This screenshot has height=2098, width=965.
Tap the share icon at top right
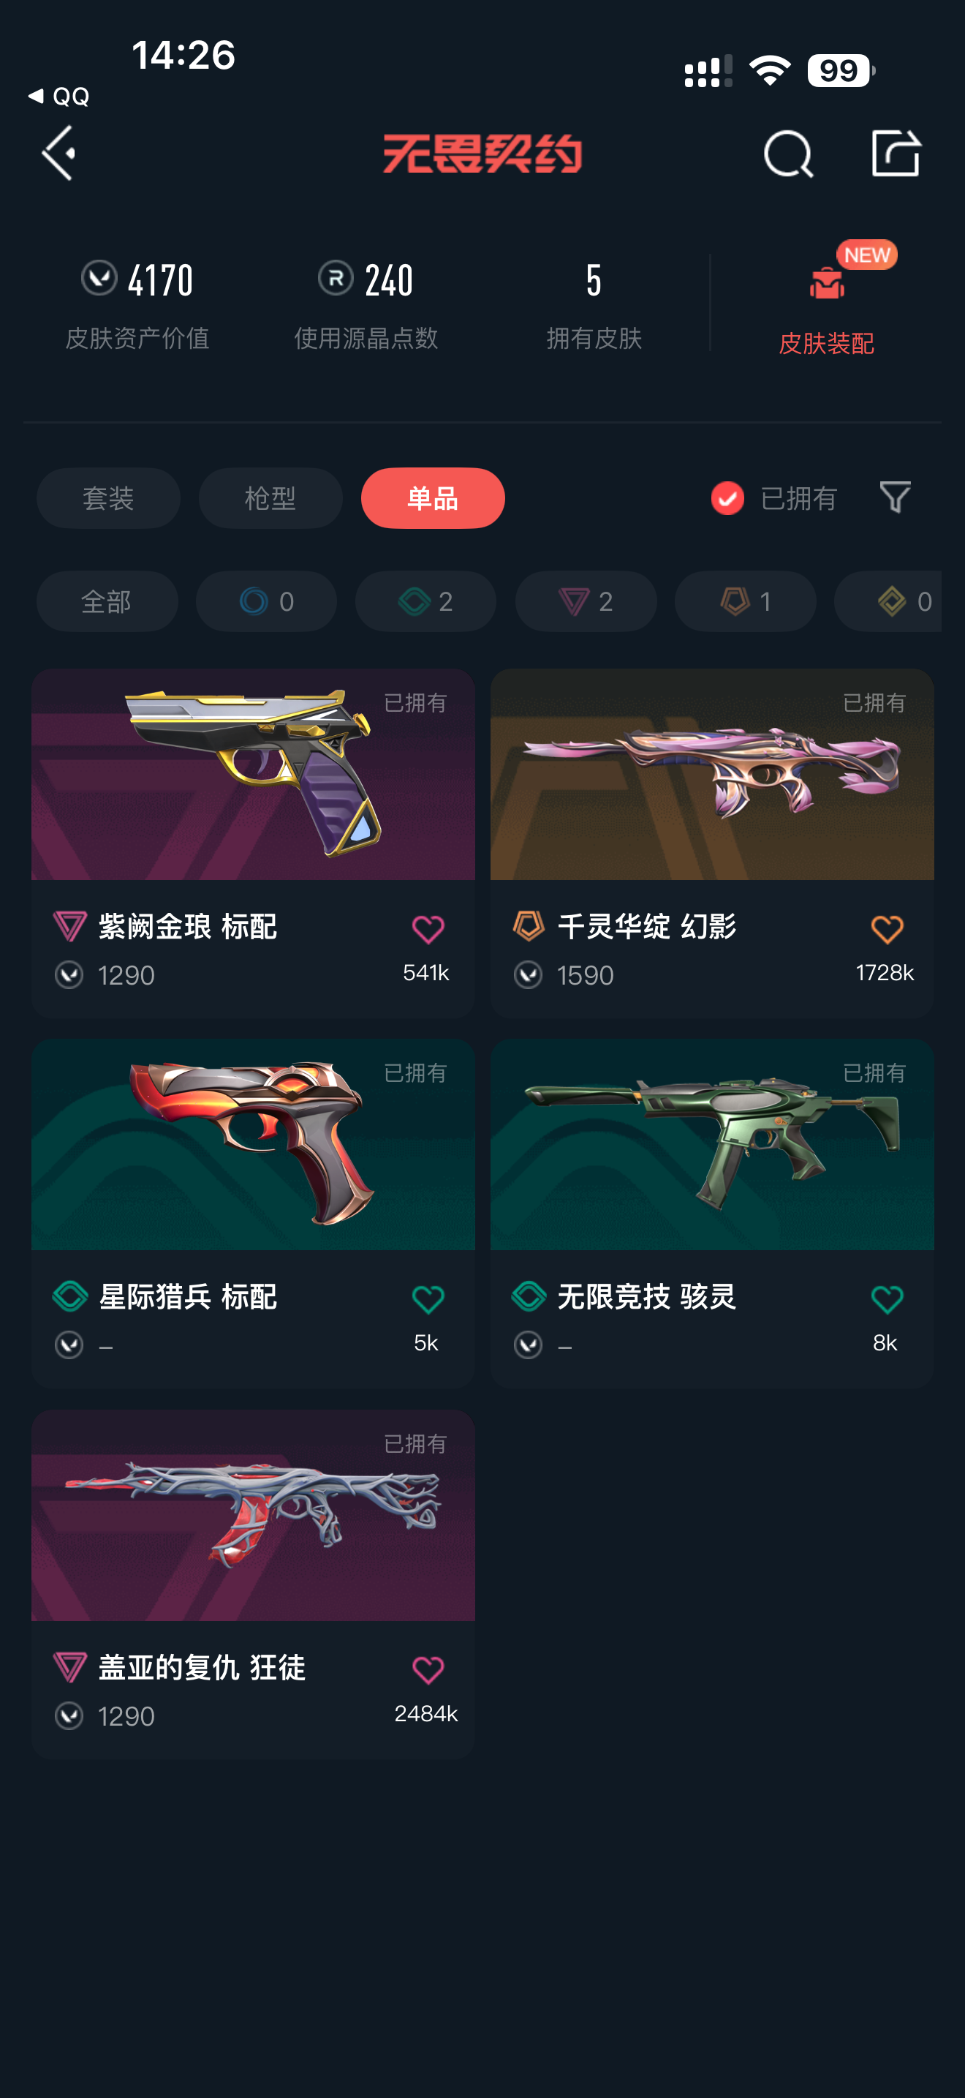click(x=896, y=152)
